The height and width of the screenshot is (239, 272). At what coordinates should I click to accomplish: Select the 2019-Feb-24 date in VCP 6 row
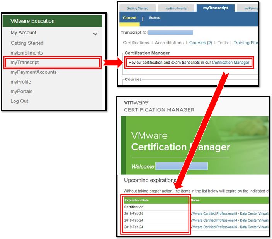(x=134, y=227)
